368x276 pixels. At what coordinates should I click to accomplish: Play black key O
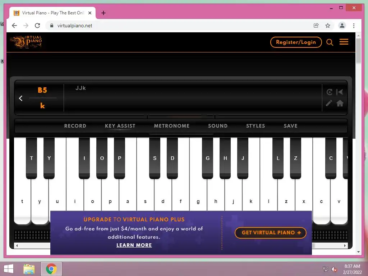102,158
